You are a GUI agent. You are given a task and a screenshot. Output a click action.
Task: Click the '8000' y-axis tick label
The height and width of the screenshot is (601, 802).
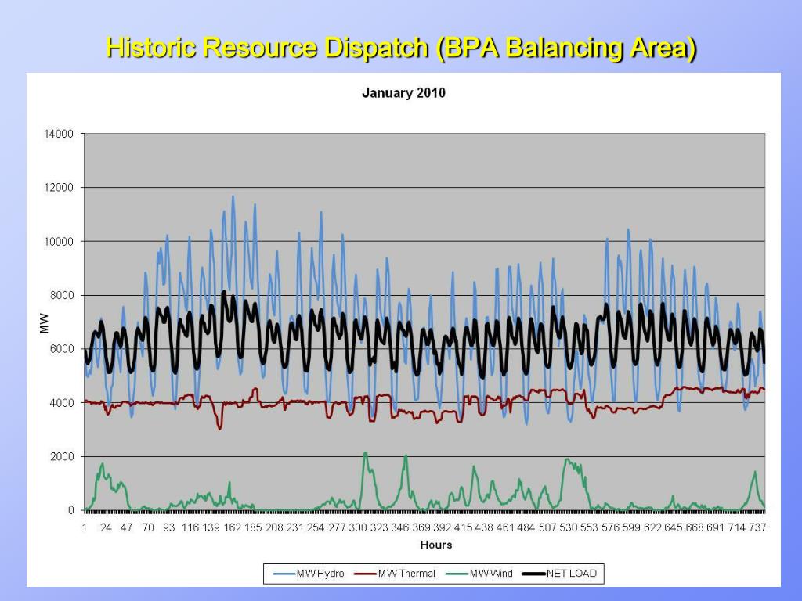click(62, 295)
